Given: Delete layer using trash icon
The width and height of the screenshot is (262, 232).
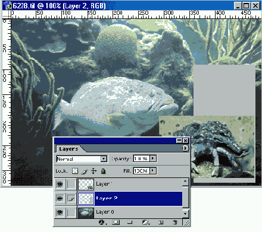Looking at the screenshot, I should [x=175, y=223].
